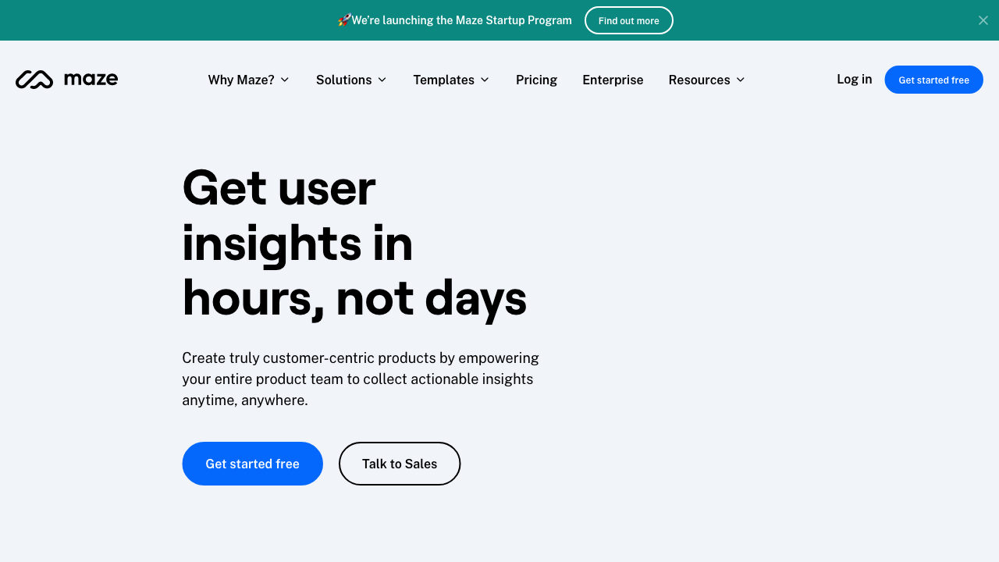Screen dimensions: 999x562
Task: Click the Talk to Sales button
Action: coord(400,464)
